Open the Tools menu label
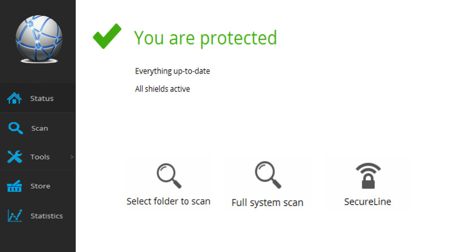 [40, 157]
